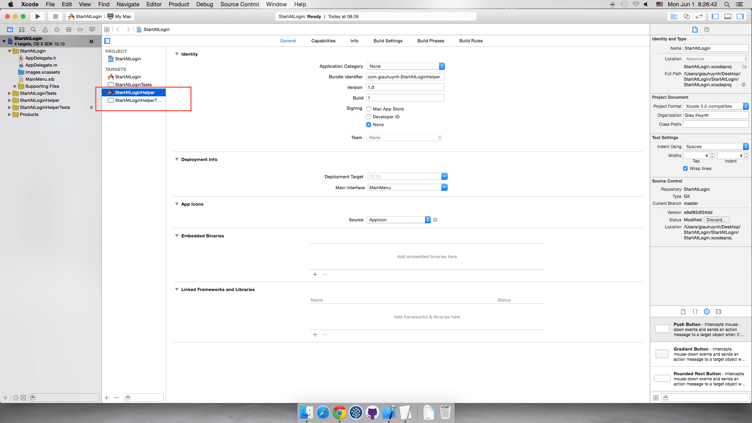The image size is (752, 423).
Task: Expand the Identity section disclosure
Action: click(177, 54)
